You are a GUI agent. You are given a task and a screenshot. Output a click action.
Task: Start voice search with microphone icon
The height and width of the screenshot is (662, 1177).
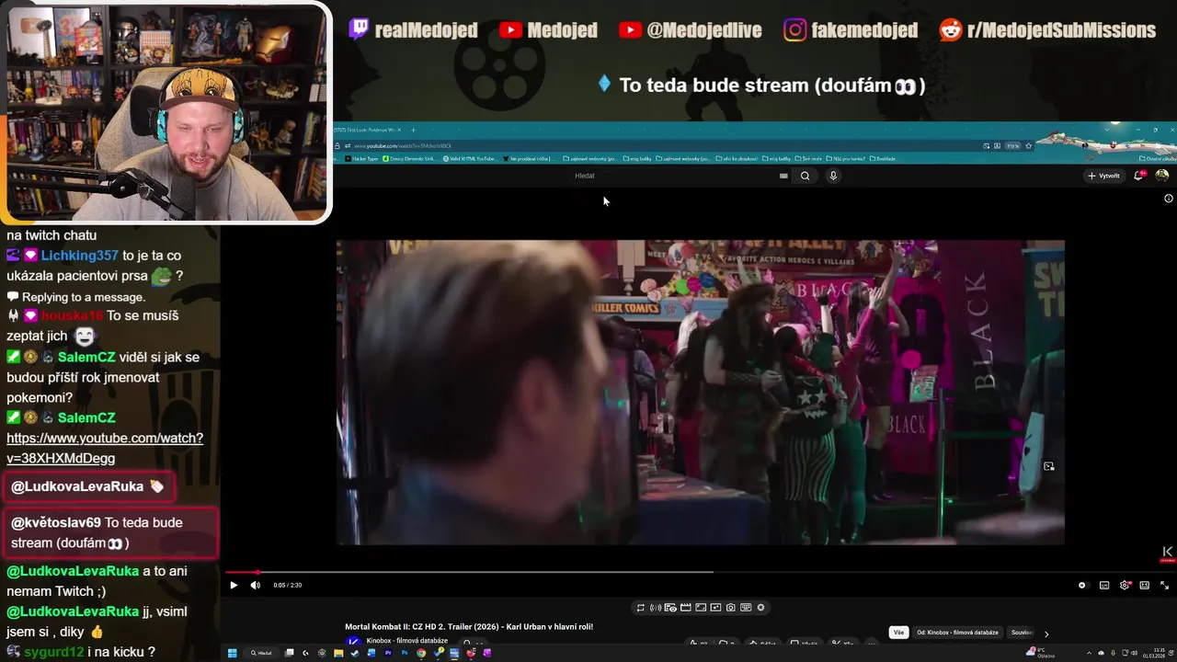click(x=833, y=176)
